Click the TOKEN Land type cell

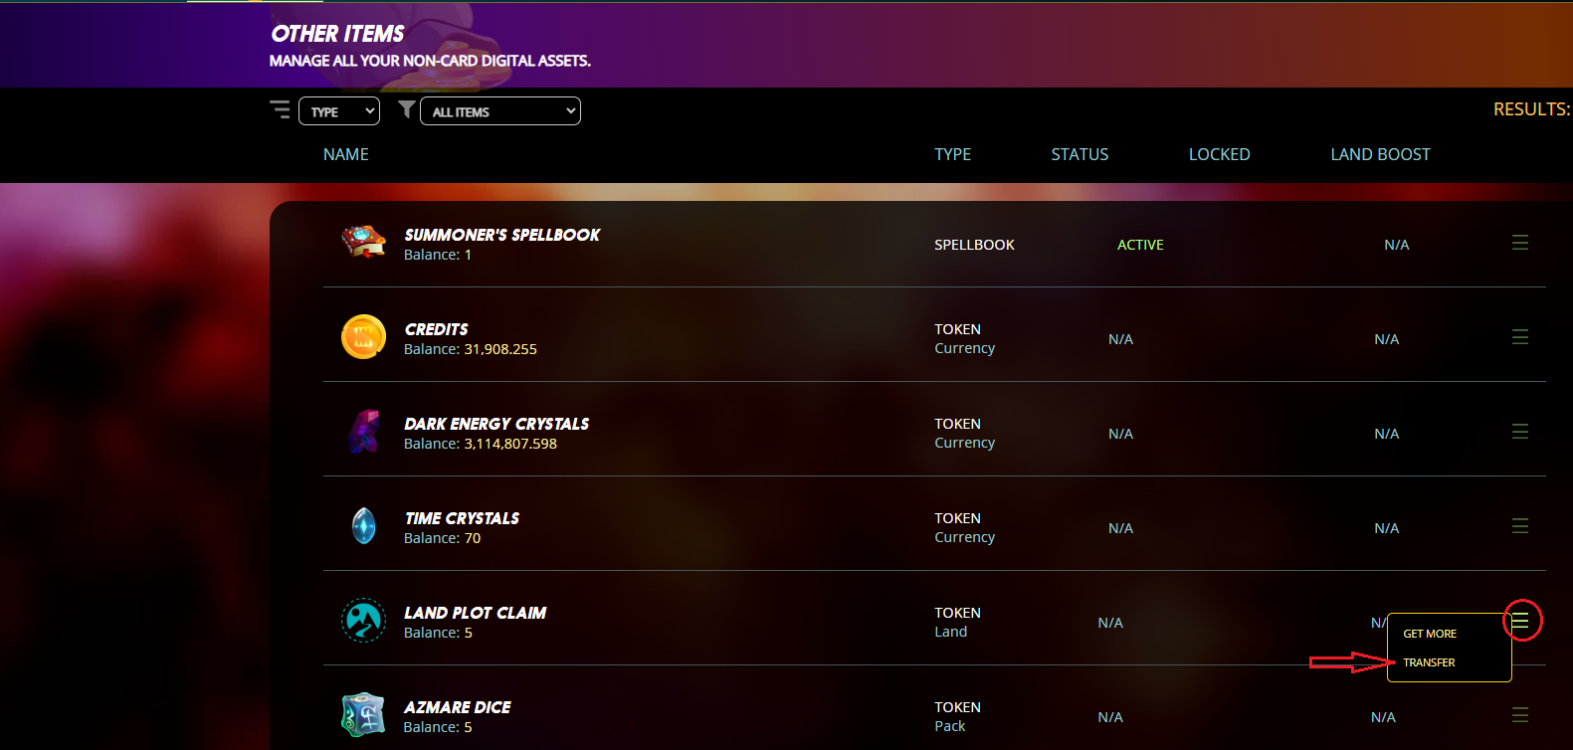(957, 622)
